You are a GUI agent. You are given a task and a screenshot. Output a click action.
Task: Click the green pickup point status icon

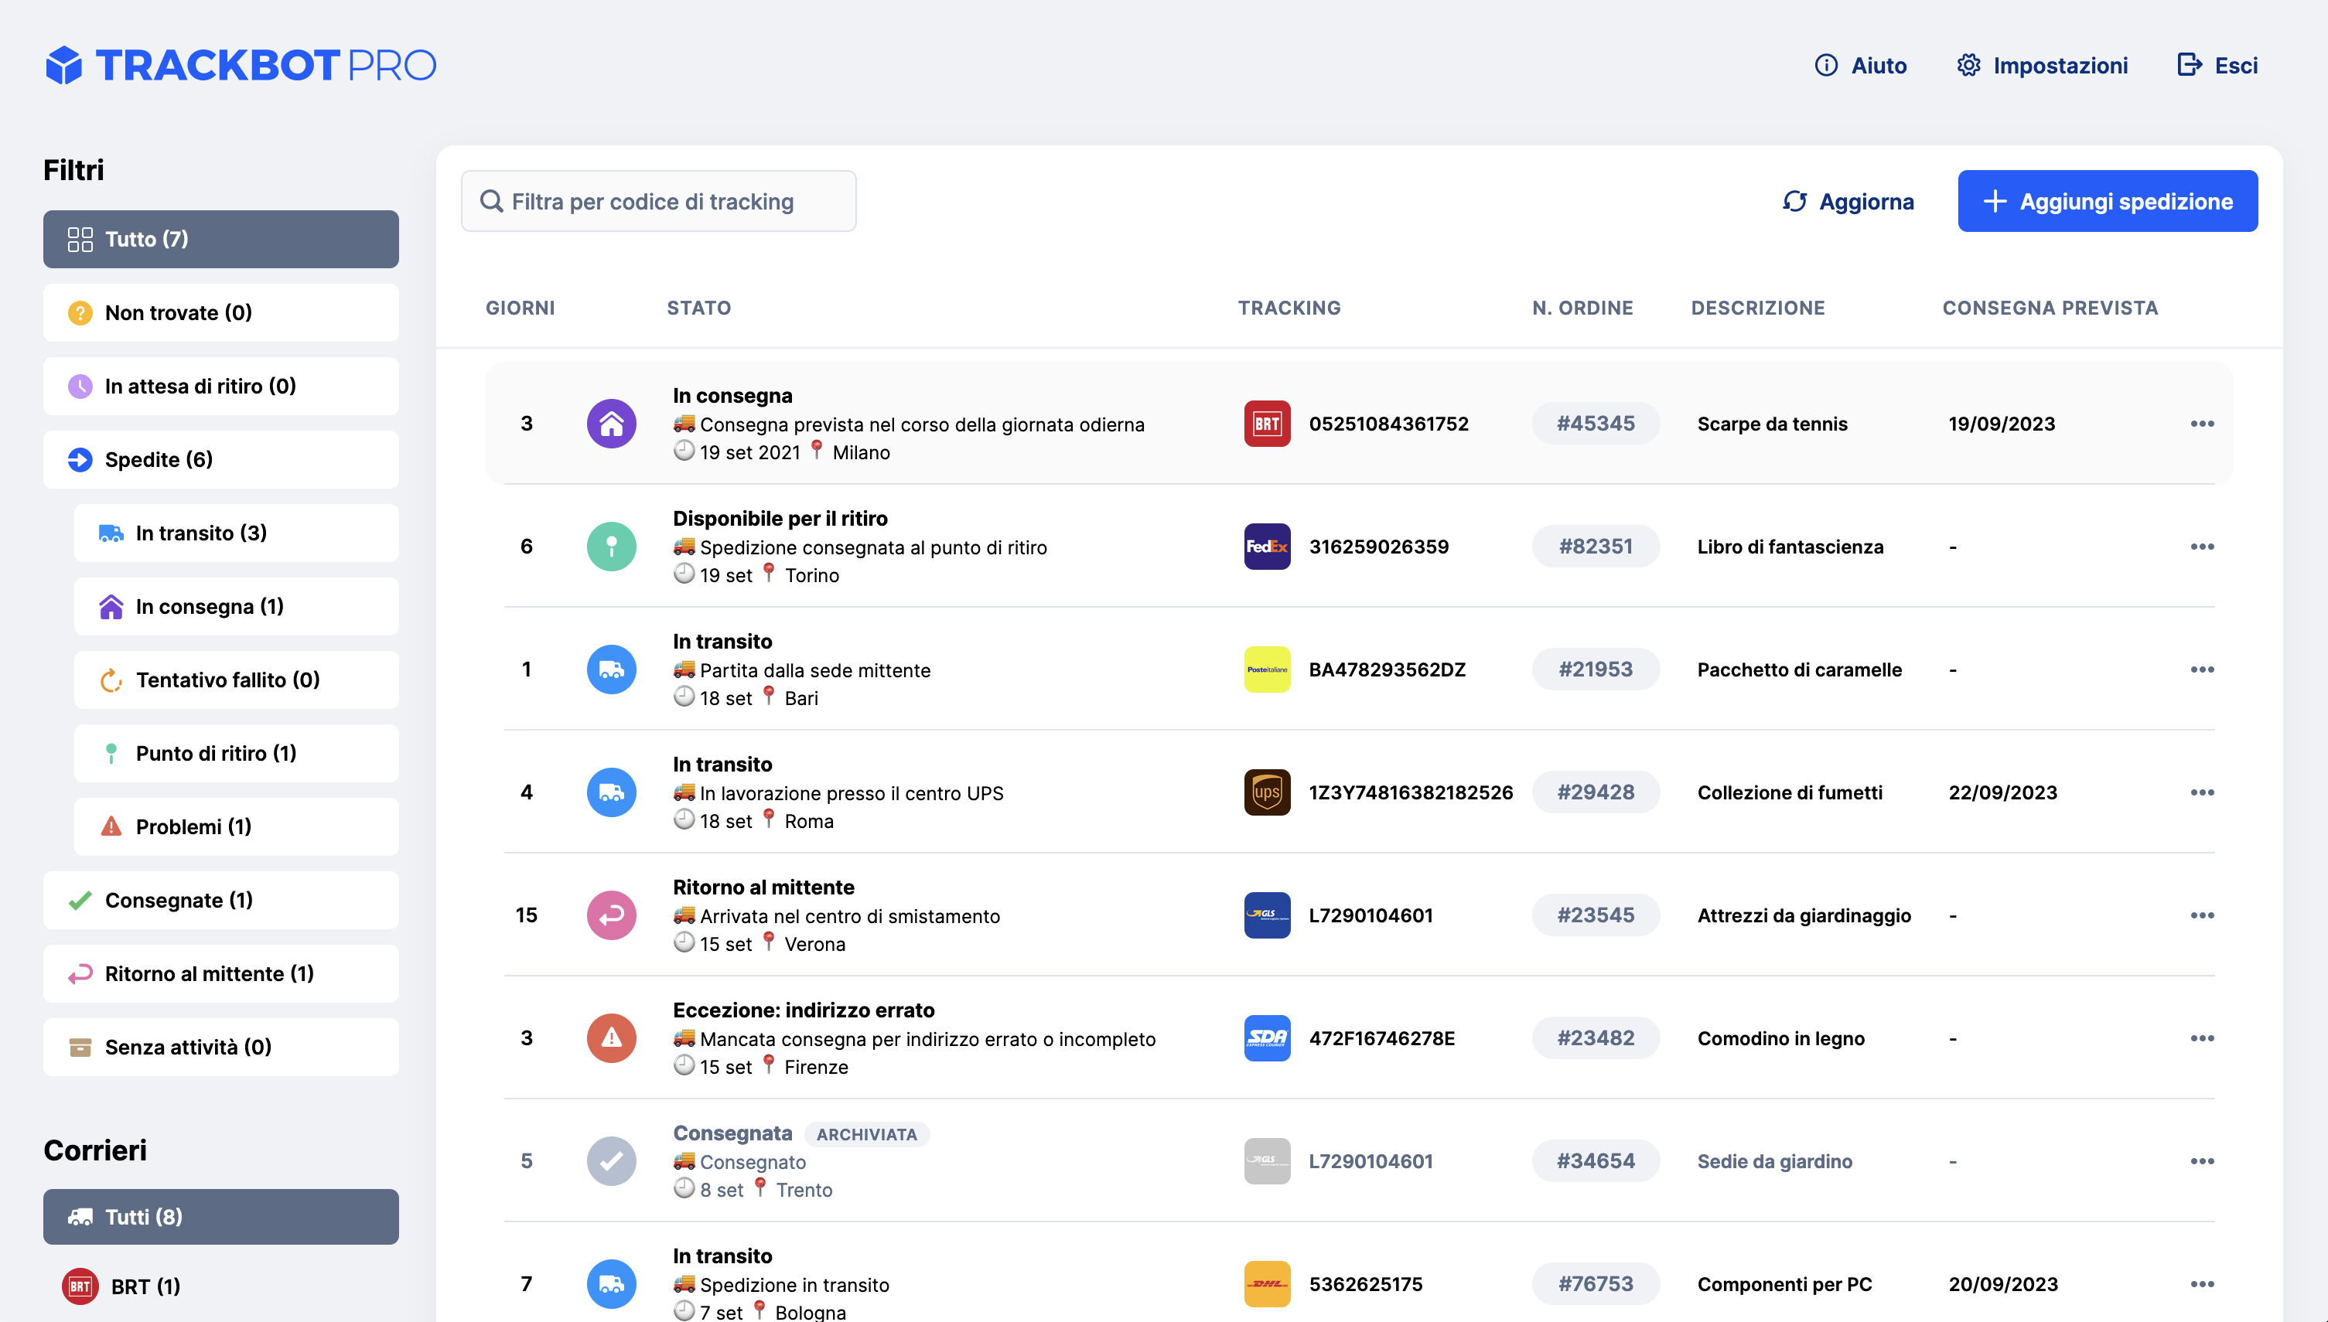click(611, 547)
